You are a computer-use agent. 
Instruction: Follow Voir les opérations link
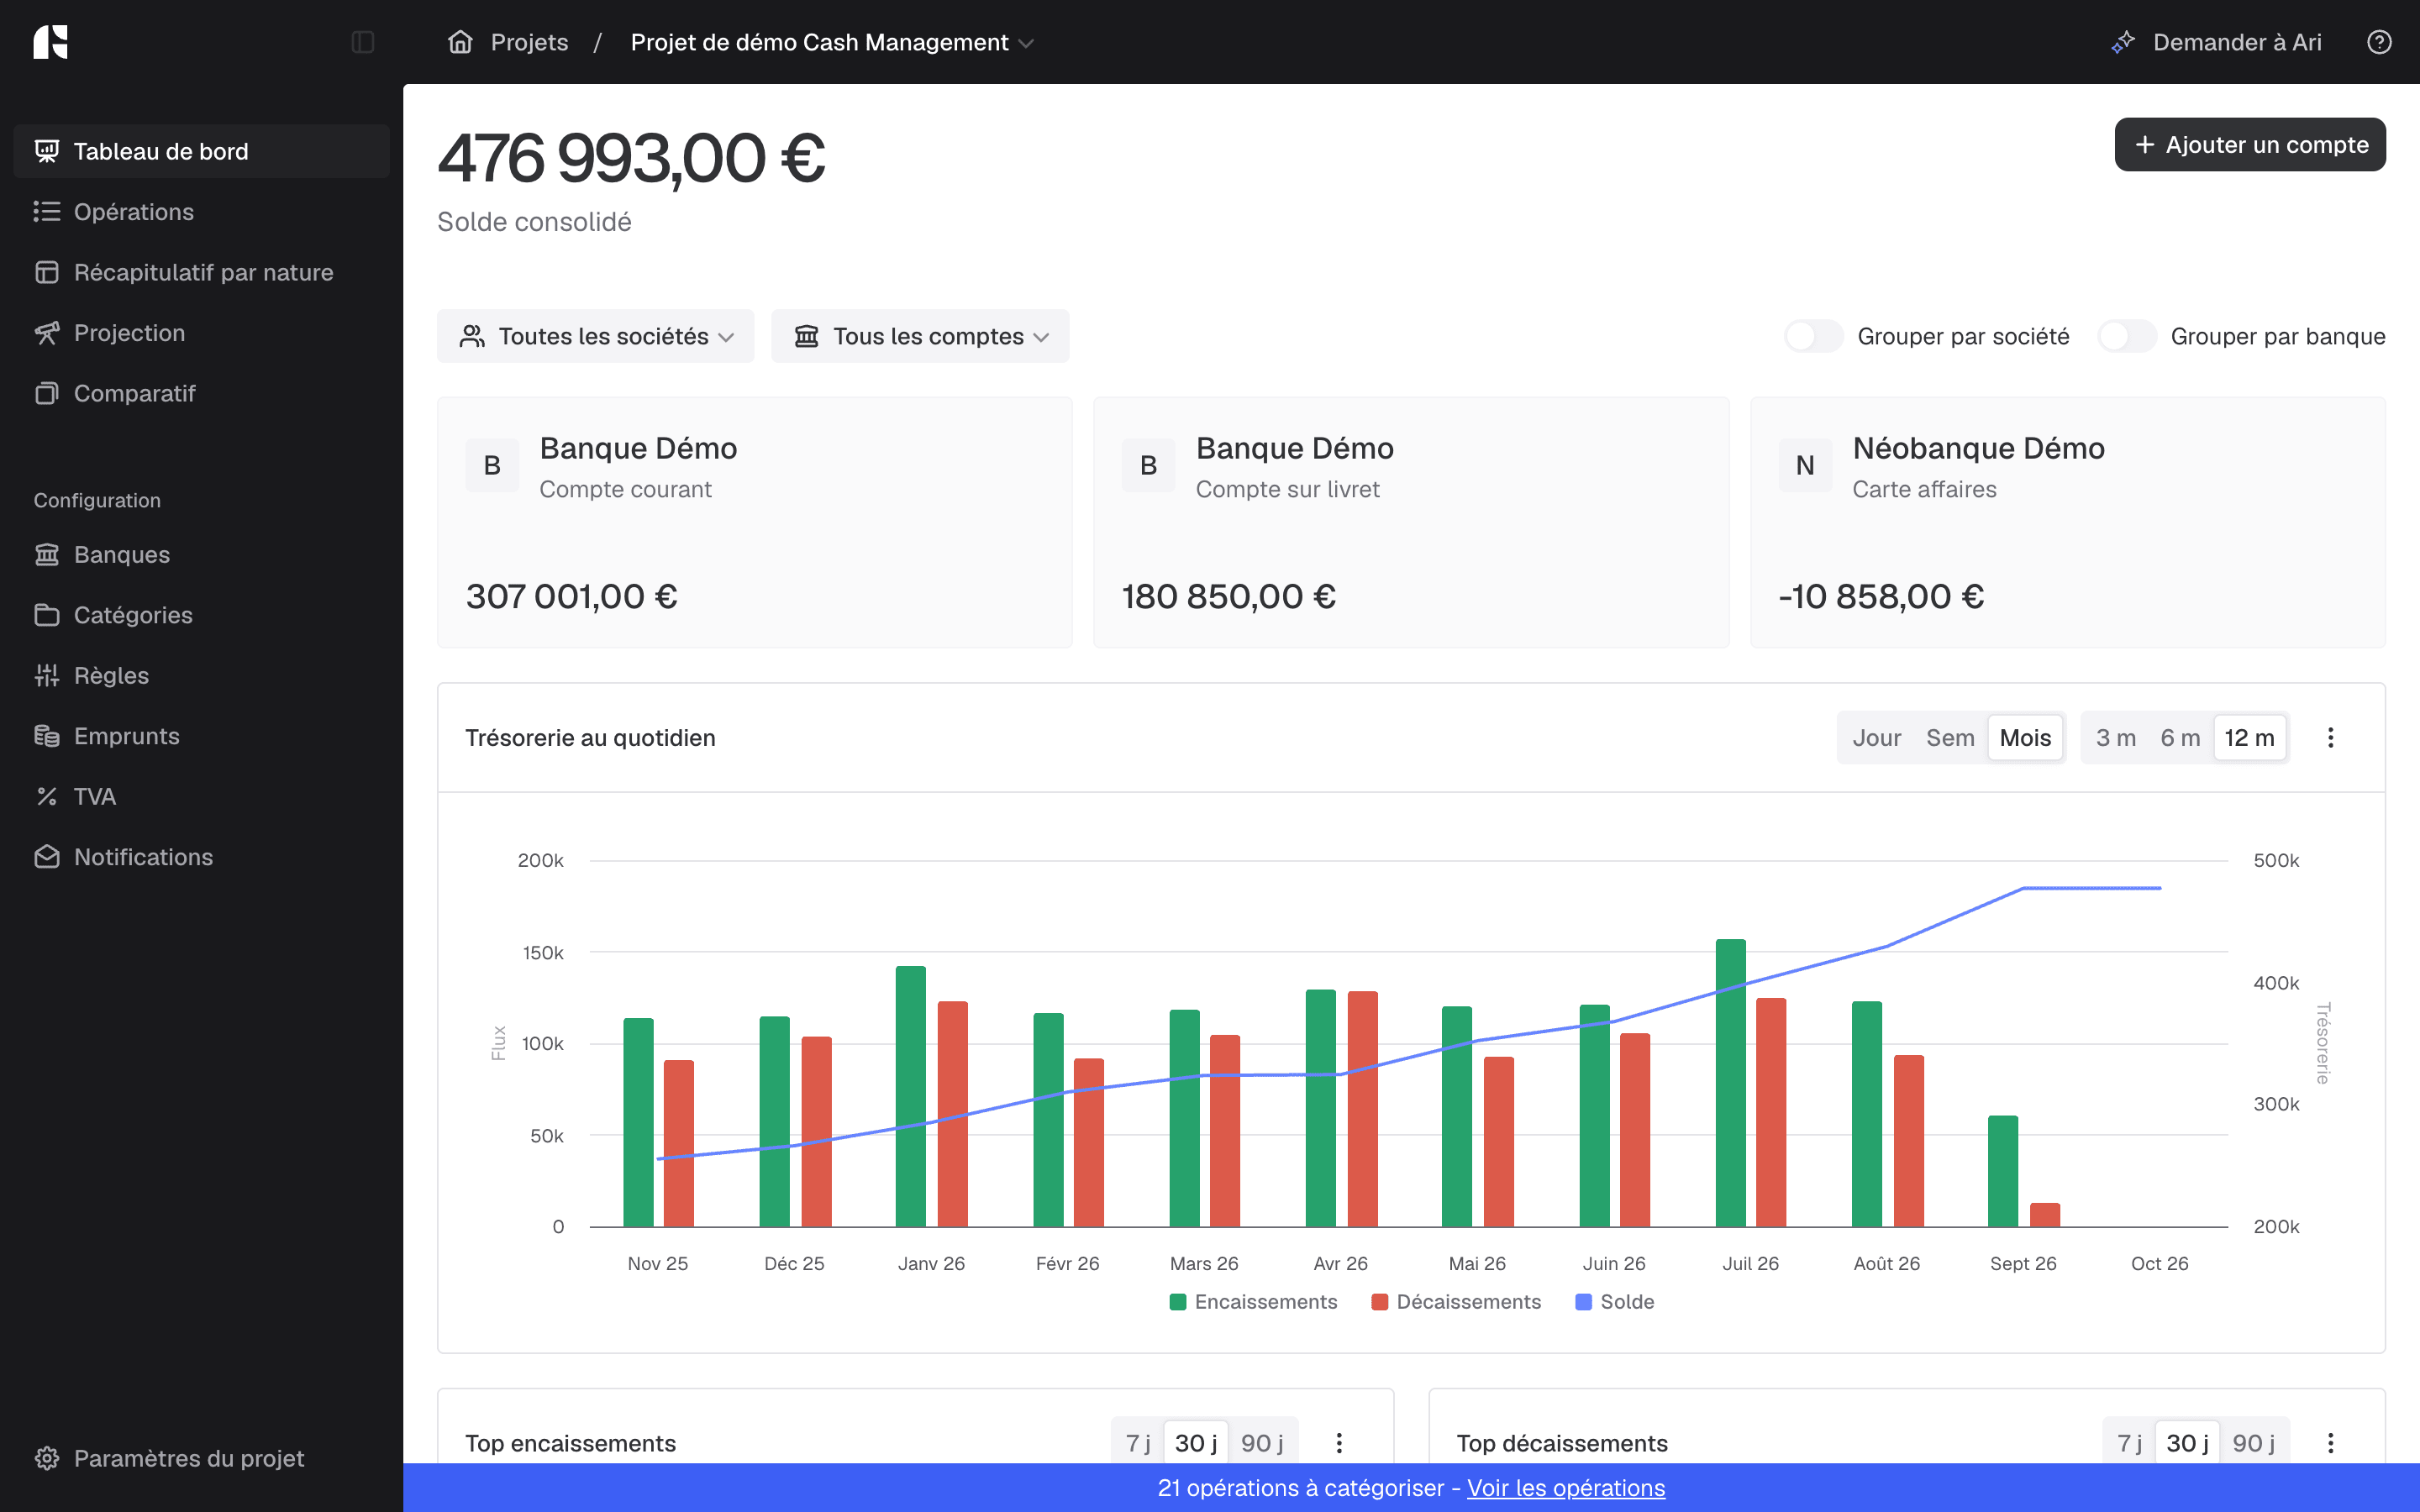point(1566,1488)
